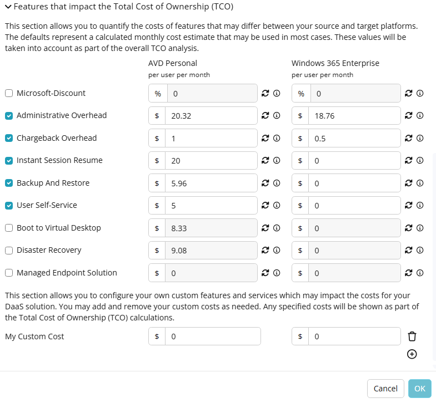436x403 pixels.
Task: Reset AVD Boot to Virtual Desktop cost
Action: (x=265, y=228)
